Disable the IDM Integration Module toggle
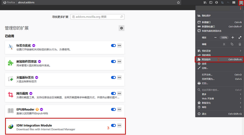This screenshot has height=135, width=244. pos(113,125)
